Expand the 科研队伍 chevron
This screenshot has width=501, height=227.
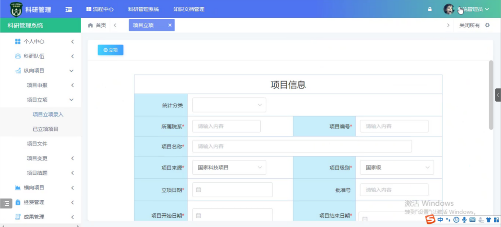[72, 56]
